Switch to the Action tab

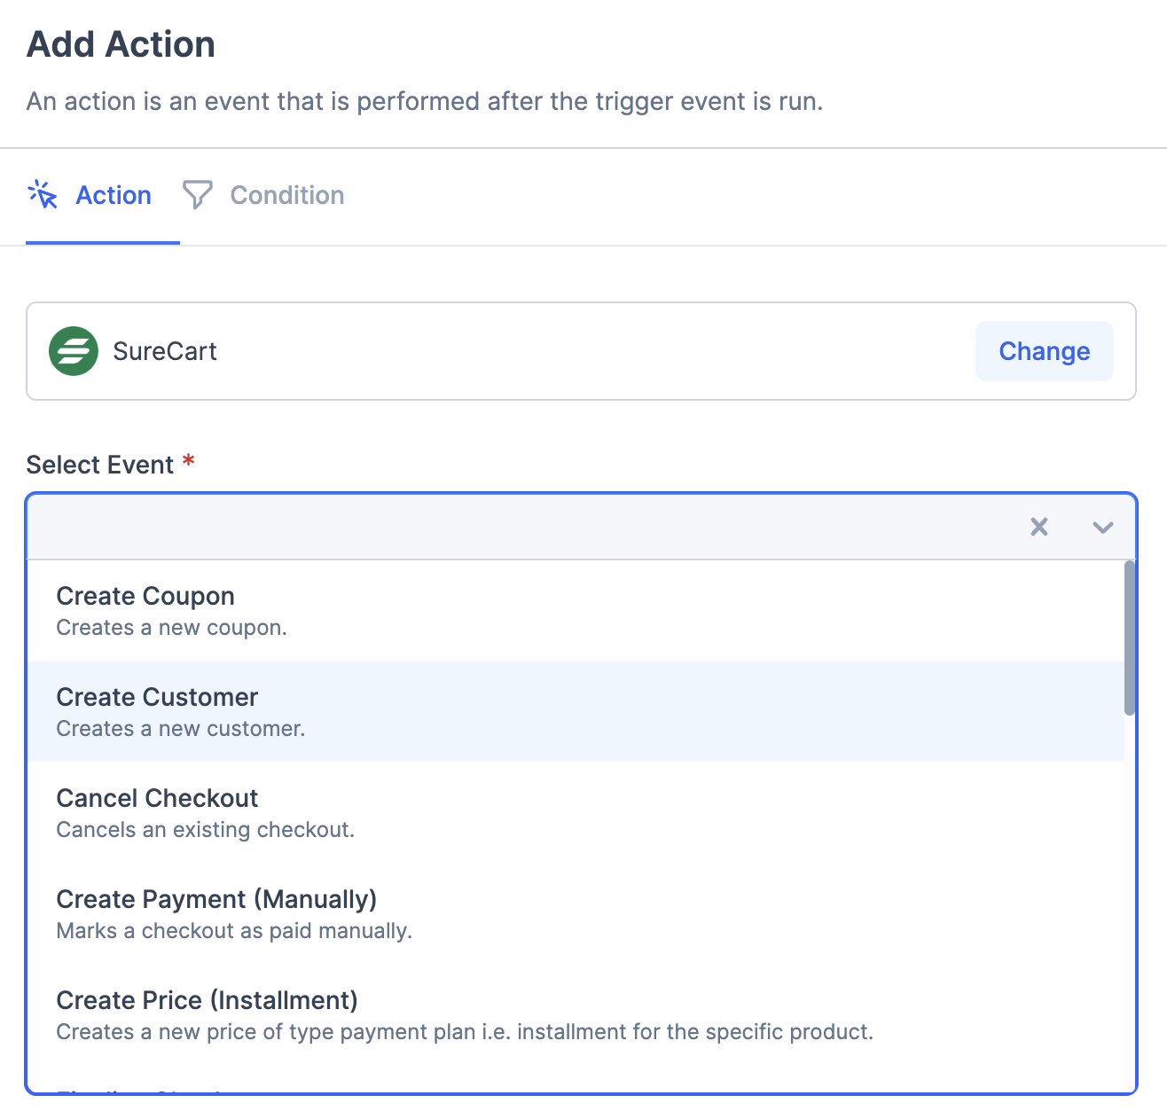pyautogui.click(x=113, y=195)
